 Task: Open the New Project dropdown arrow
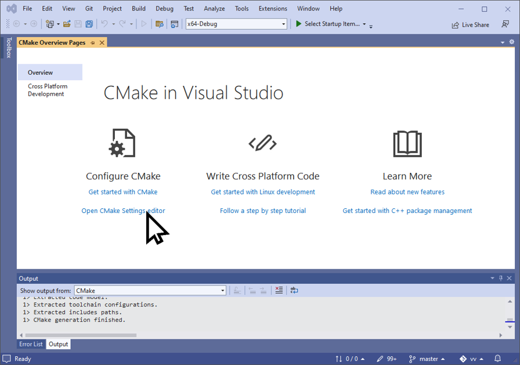[x=58, y=24]
